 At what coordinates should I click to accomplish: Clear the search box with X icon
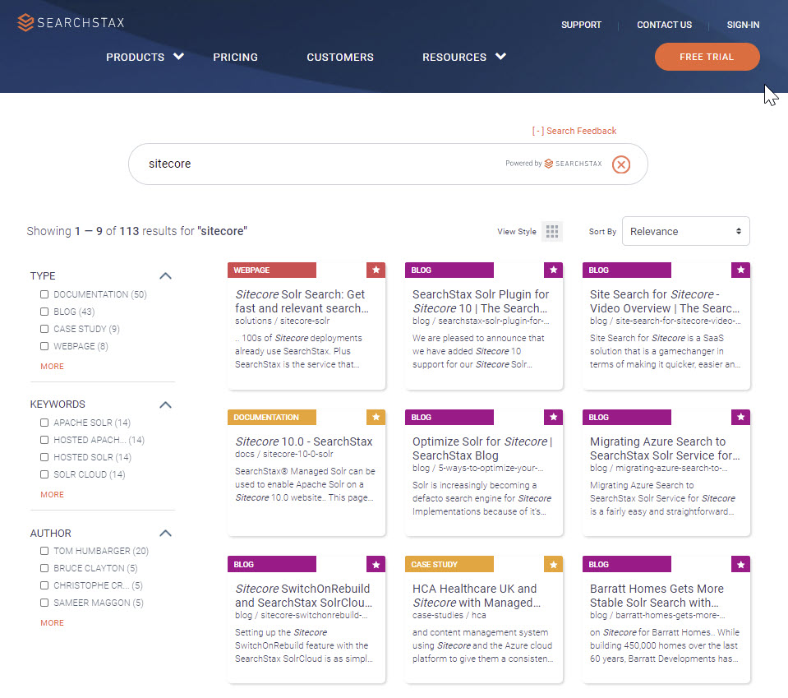621,164
